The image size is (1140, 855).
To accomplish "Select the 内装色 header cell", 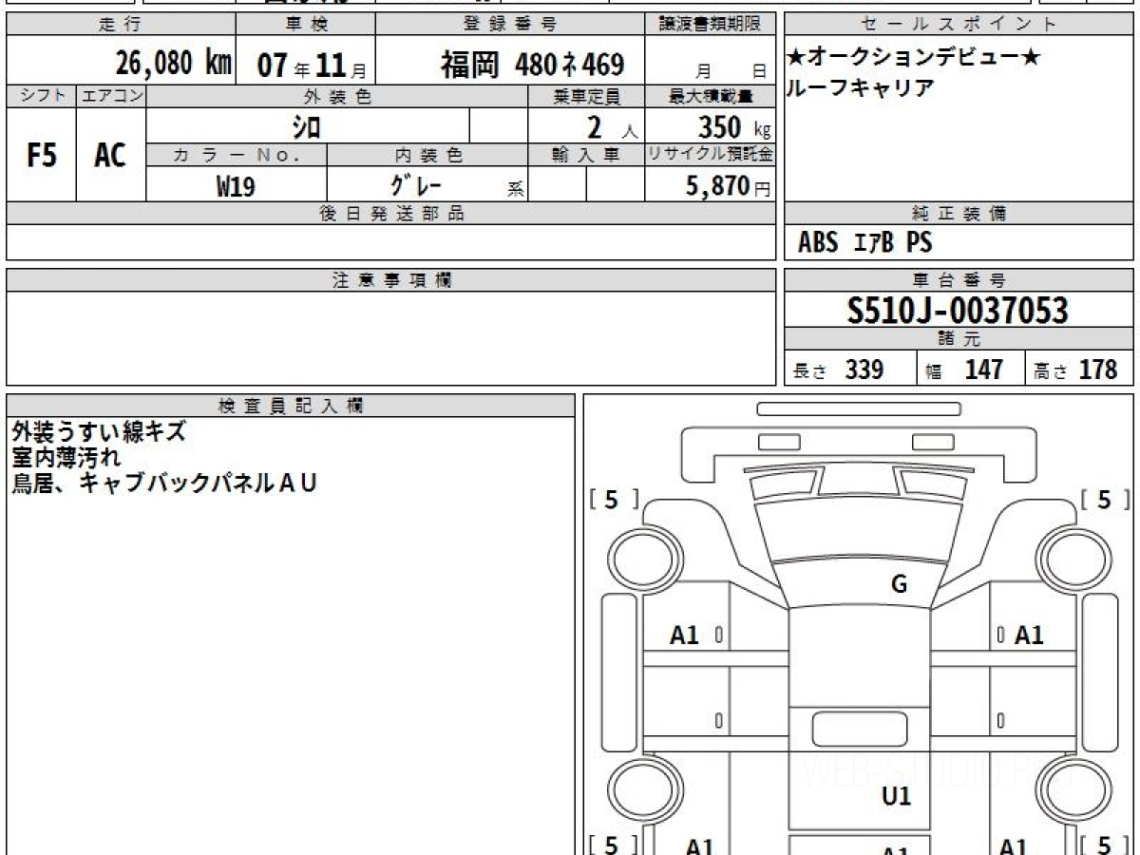I will pos(427,155).
